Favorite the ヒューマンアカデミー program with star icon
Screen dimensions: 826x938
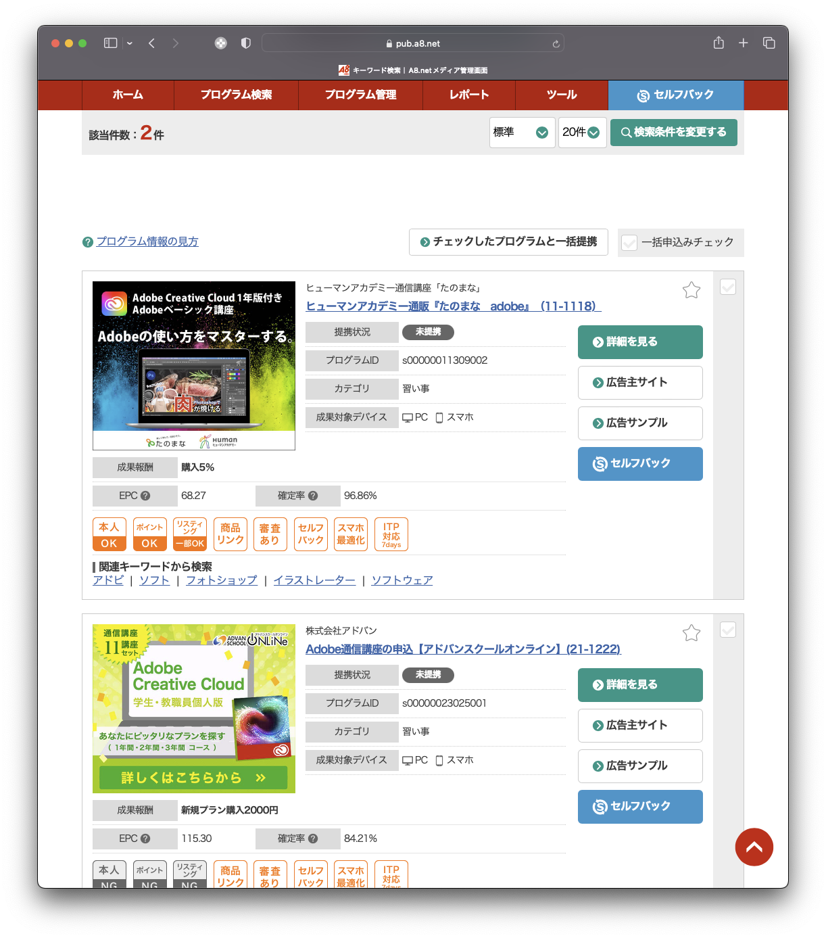691,290
